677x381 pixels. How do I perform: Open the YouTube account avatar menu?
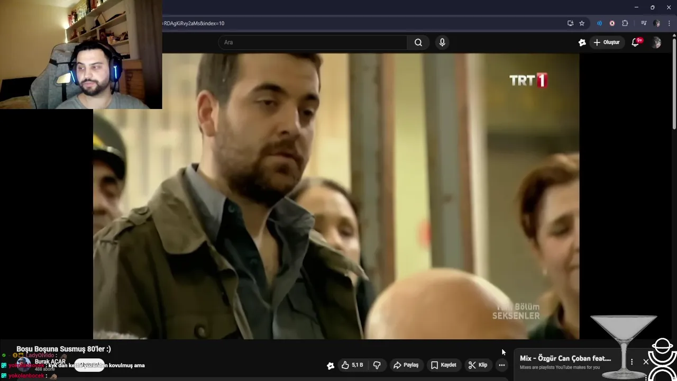pos(656,43)
